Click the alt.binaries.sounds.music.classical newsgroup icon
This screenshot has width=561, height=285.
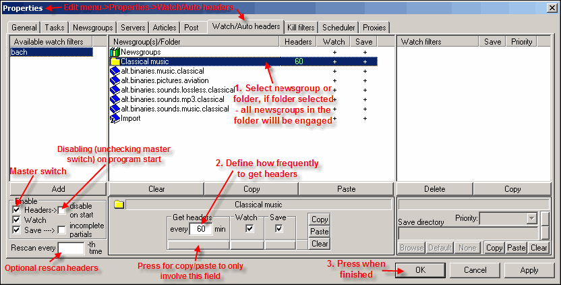coord(115,109)
